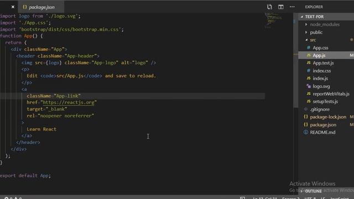
Task: Click the header className="App-header" line
Action: point(58,56)
